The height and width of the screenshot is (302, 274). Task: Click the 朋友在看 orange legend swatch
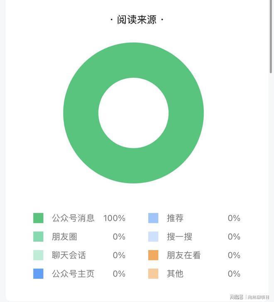pos(153,255)
